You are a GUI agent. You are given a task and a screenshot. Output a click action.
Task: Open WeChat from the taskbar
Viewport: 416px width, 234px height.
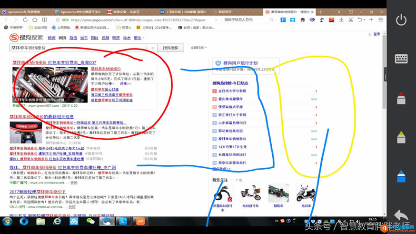pos(90,221)
